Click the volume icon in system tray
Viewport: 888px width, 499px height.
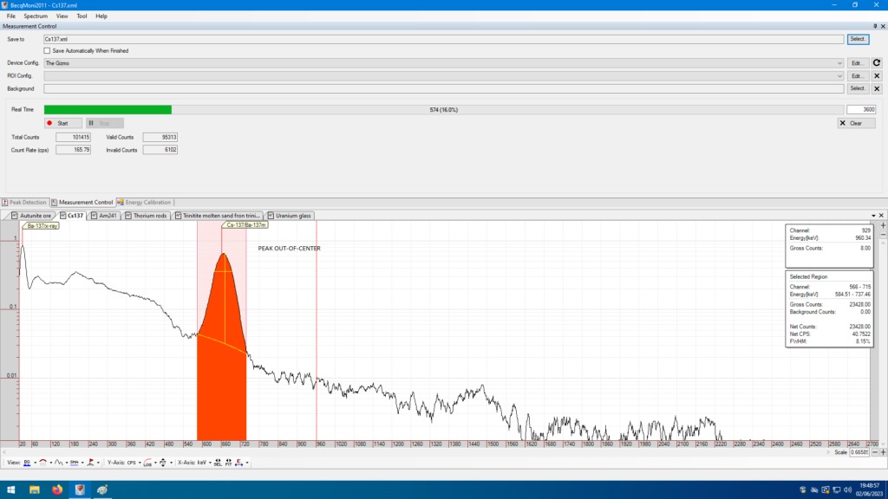pos(847,490)
